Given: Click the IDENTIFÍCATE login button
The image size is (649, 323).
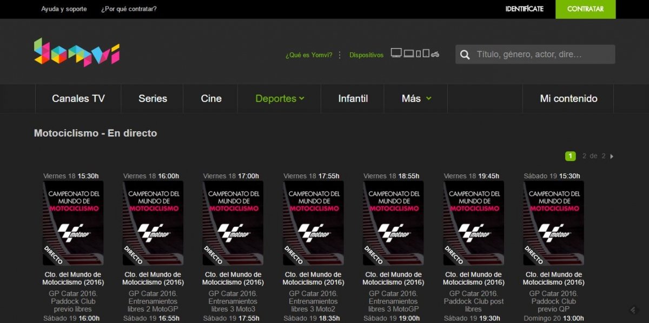Looking at the screenshot, I should pos(524,9).
